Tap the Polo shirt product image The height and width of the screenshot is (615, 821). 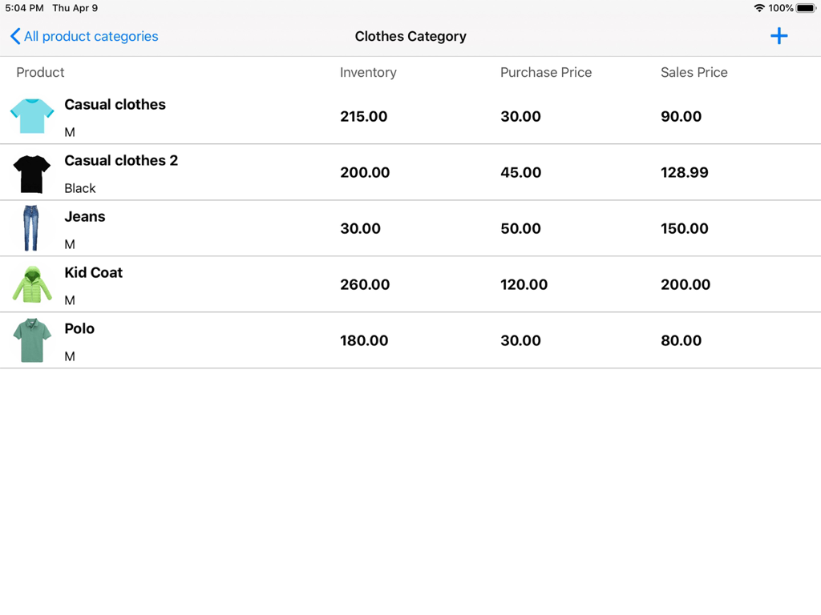point(31,340)
